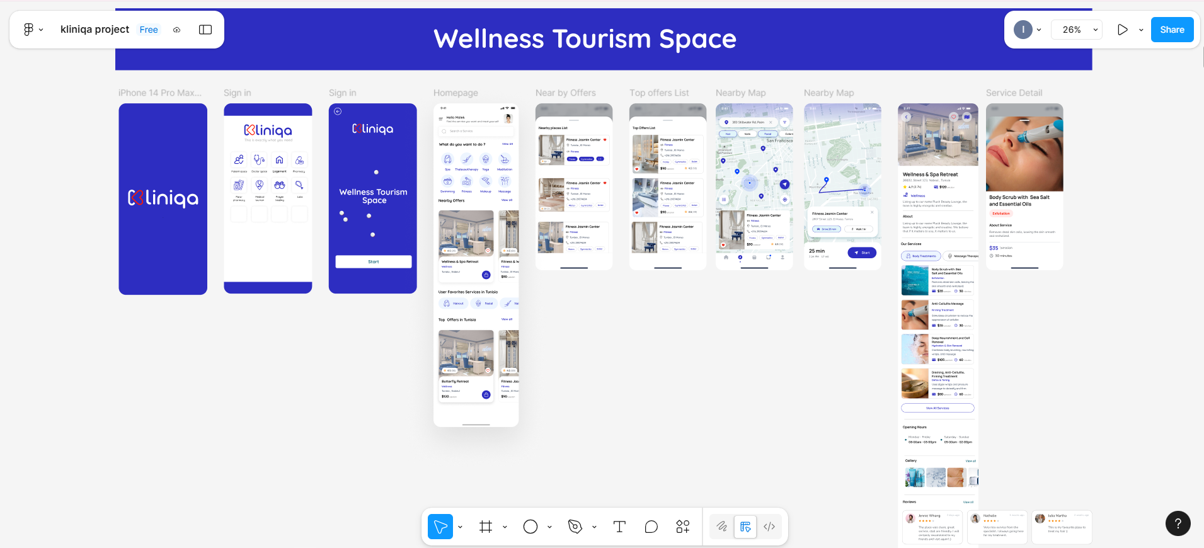Select the Move tool
This screenshot has width=1204, height=548.
click(x=440, y=527)
